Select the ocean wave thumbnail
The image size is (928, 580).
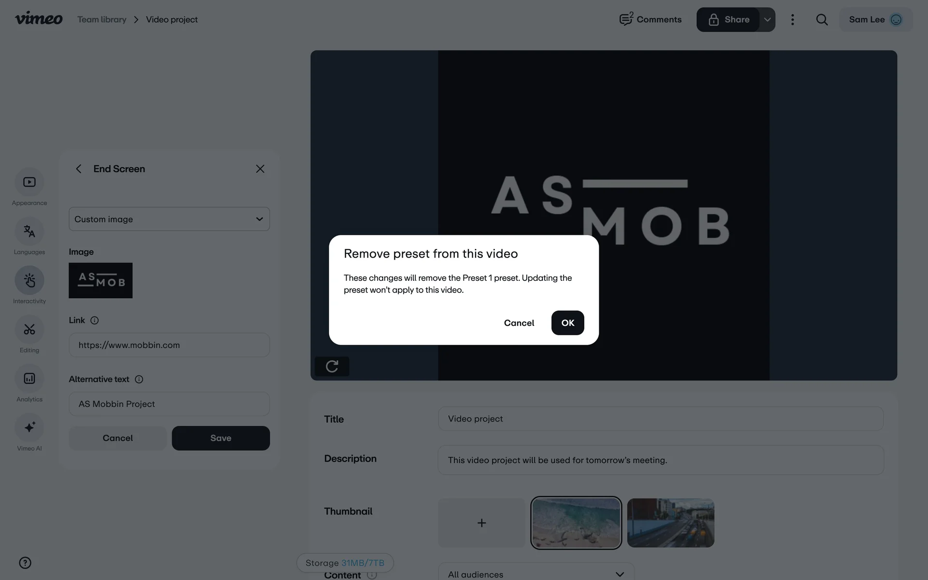(x=576, y=523)
